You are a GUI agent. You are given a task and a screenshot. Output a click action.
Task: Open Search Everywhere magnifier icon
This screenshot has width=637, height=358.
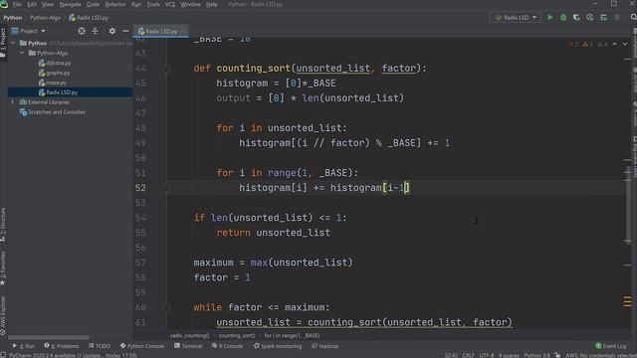point(633,18)
